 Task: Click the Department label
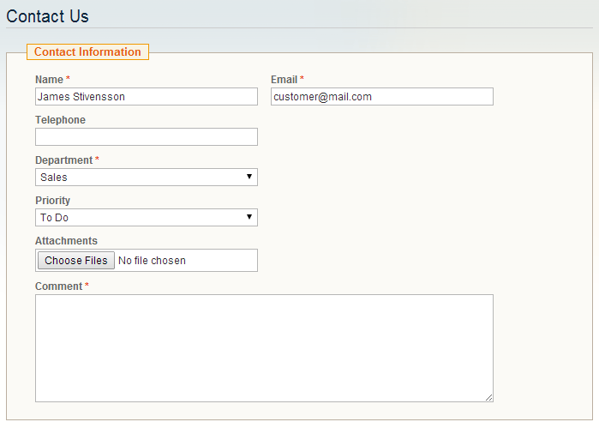(63, 160)
